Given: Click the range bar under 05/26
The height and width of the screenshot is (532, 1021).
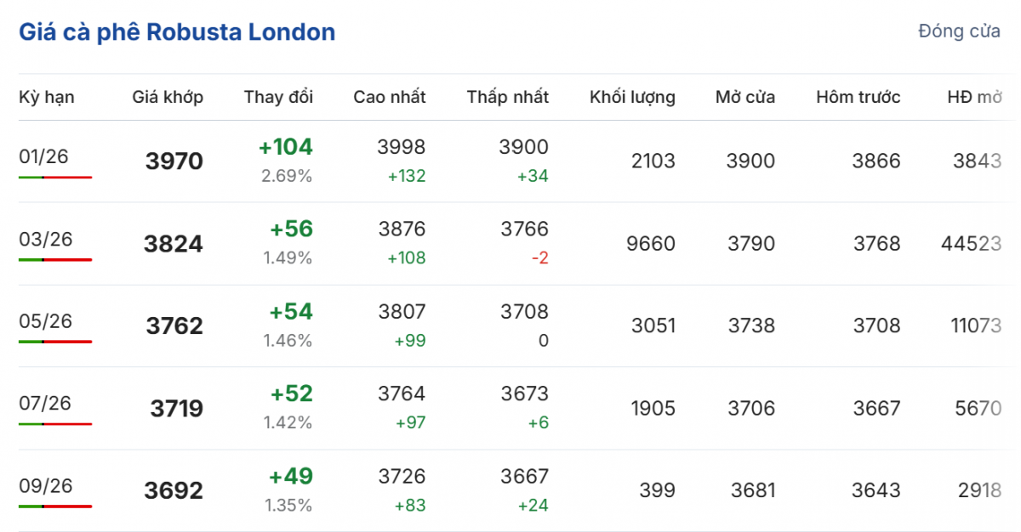Looking at the screenshot, I should pos(55,342).
